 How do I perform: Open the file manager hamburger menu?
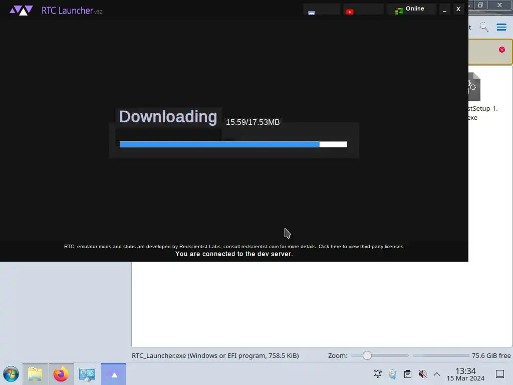501,27
